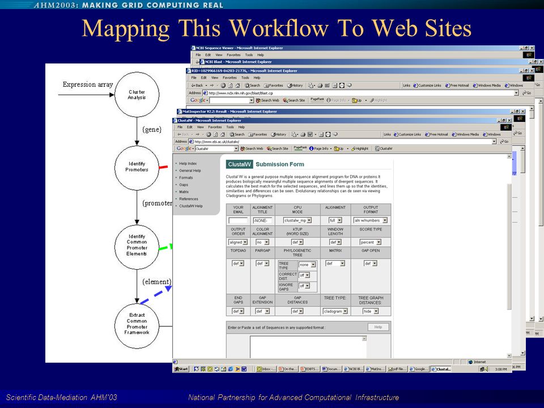Click Highlight on ClustalW Google toolbar
Viewport: 544px width, 408px height.
(x=360, y=148)
